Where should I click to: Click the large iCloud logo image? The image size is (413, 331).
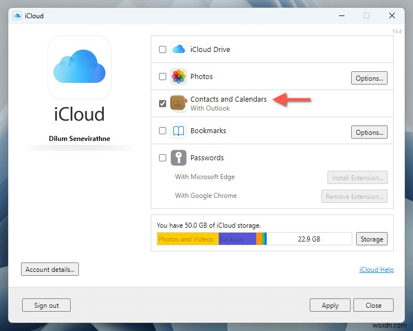click(80, 67)
